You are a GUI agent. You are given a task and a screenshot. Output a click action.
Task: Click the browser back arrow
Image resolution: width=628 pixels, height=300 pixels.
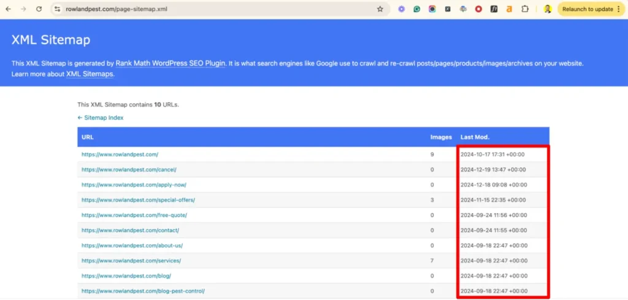click(8, 9)
